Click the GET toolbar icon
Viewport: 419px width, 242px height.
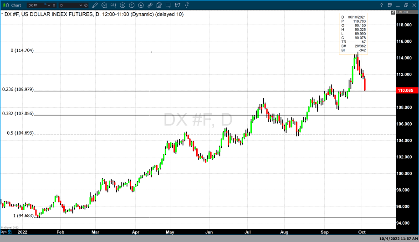click(113, 5)
